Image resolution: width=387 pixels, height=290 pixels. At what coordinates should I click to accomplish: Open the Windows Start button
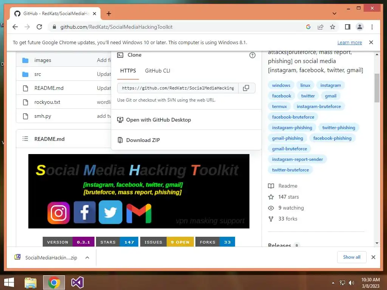click(x=9, y=282)
